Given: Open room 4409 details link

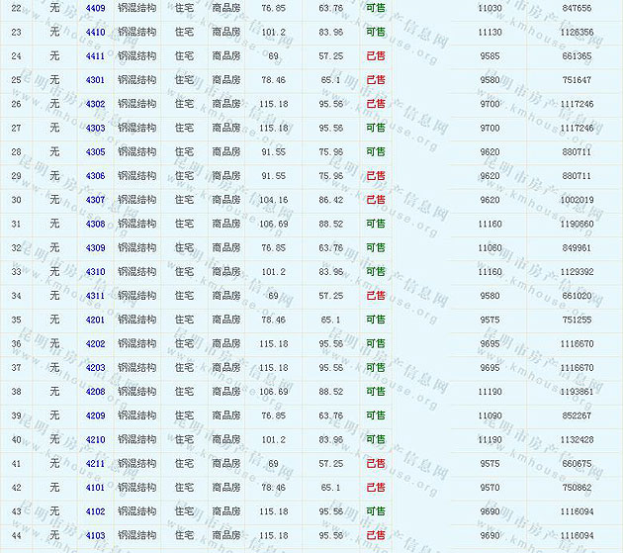Looking at the screenshot, I should click(95, 8).
